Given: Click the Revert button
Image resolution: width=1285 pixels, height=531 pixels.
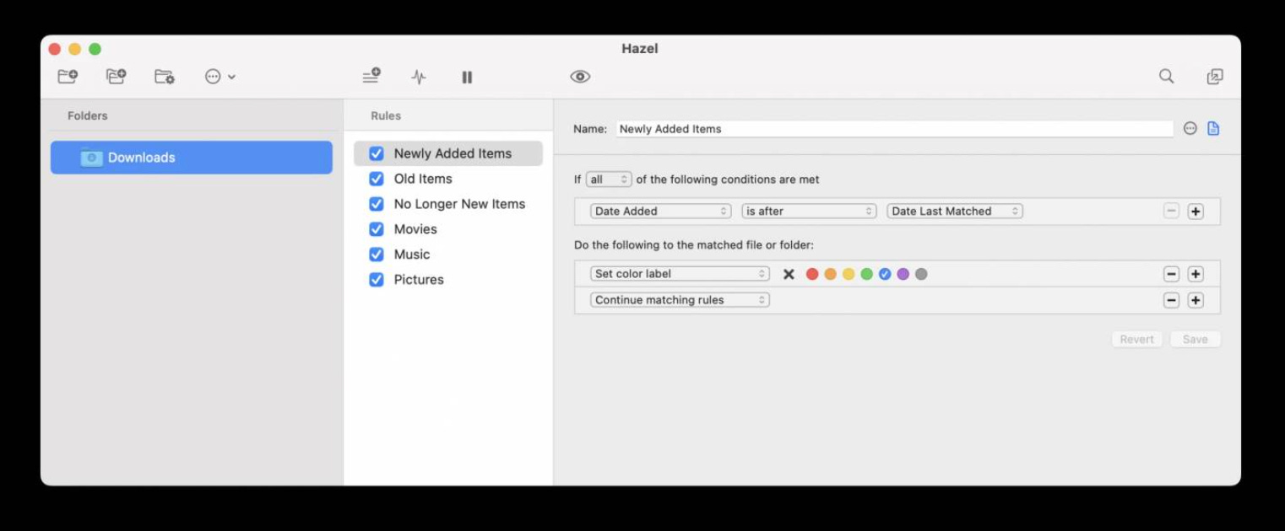Looking at the screenshot, I should [1136, 339].
